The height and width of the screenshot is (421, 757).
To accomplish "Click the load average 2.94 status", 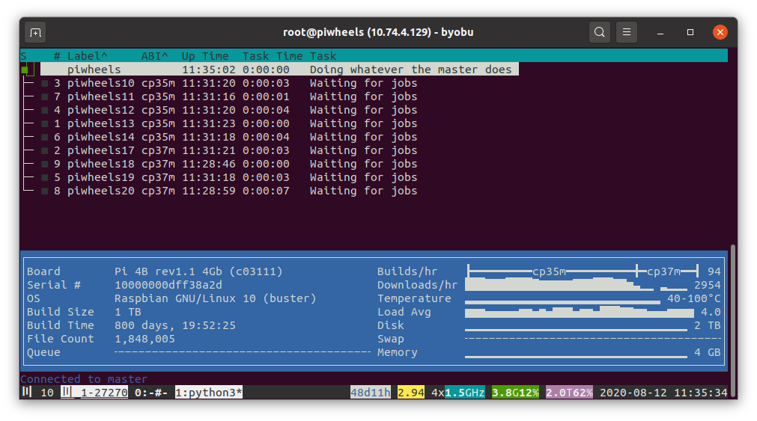I will click(411, 393).
